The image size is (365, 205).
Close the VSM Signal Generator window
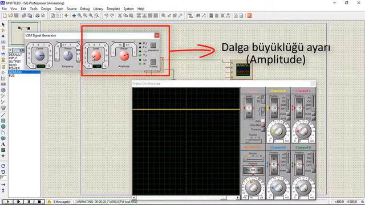(157, 35)
